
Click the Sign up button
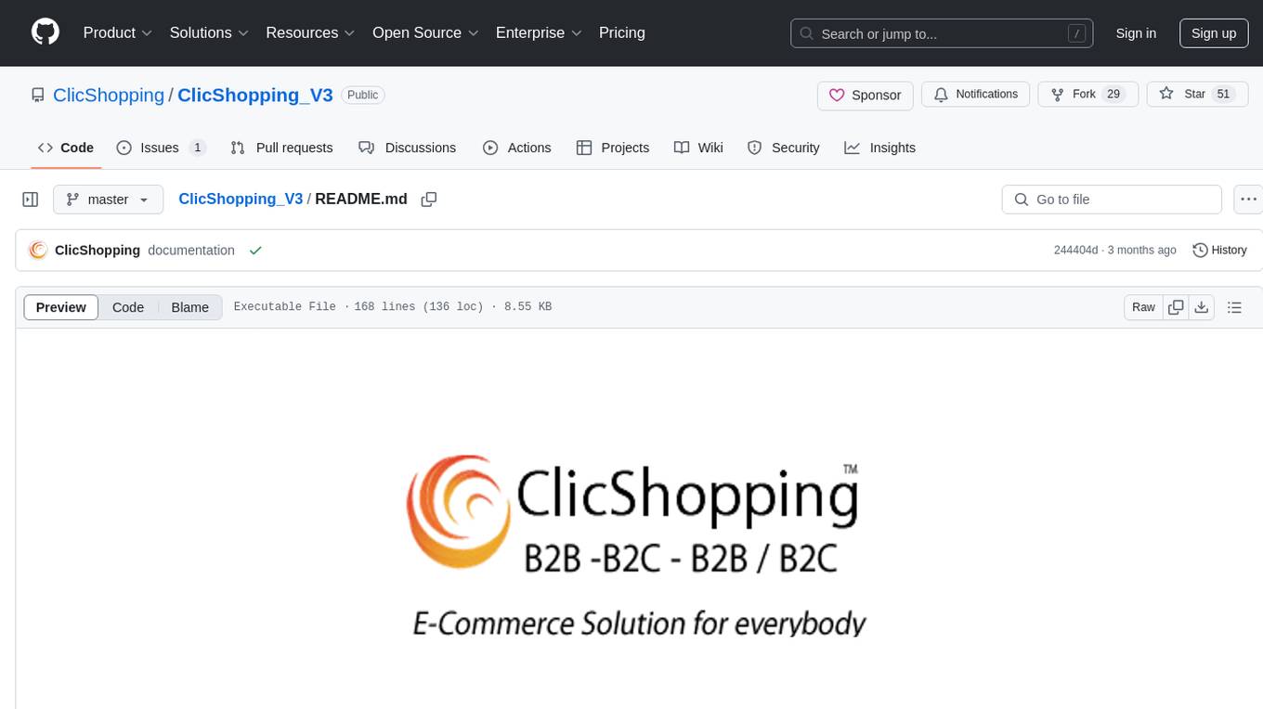coord(1214,33)
